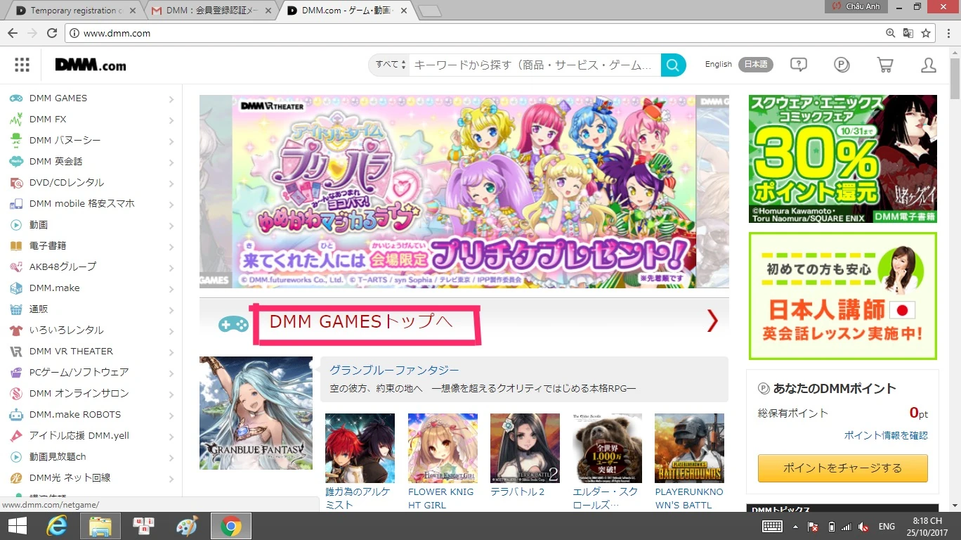The image size is (961, 540).
Task: Open Paint from the taskbar
Action: coord(187,526)
